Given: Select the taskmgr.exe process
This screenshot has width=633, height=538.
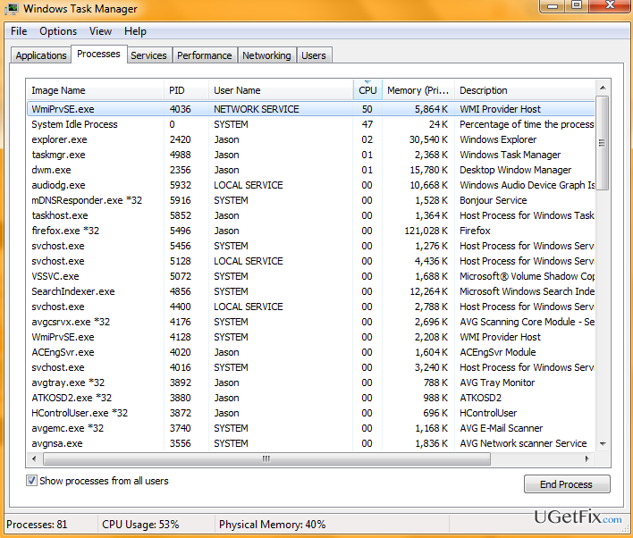Looking at the screenshot, I should [x=311, y=155].
